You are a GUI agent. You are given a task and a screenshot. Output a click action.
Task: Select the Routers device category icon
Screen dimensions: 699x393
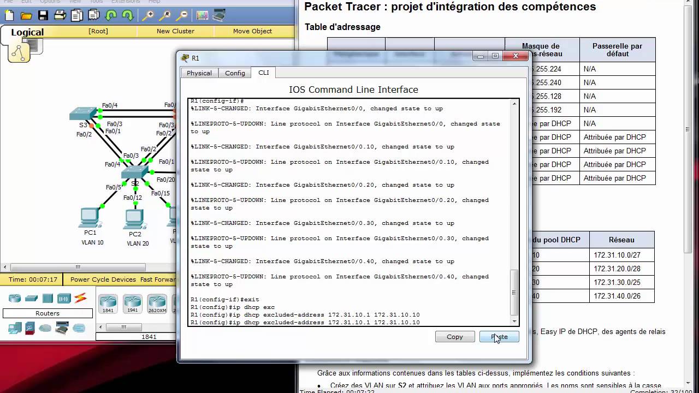(x=15, y=298)
